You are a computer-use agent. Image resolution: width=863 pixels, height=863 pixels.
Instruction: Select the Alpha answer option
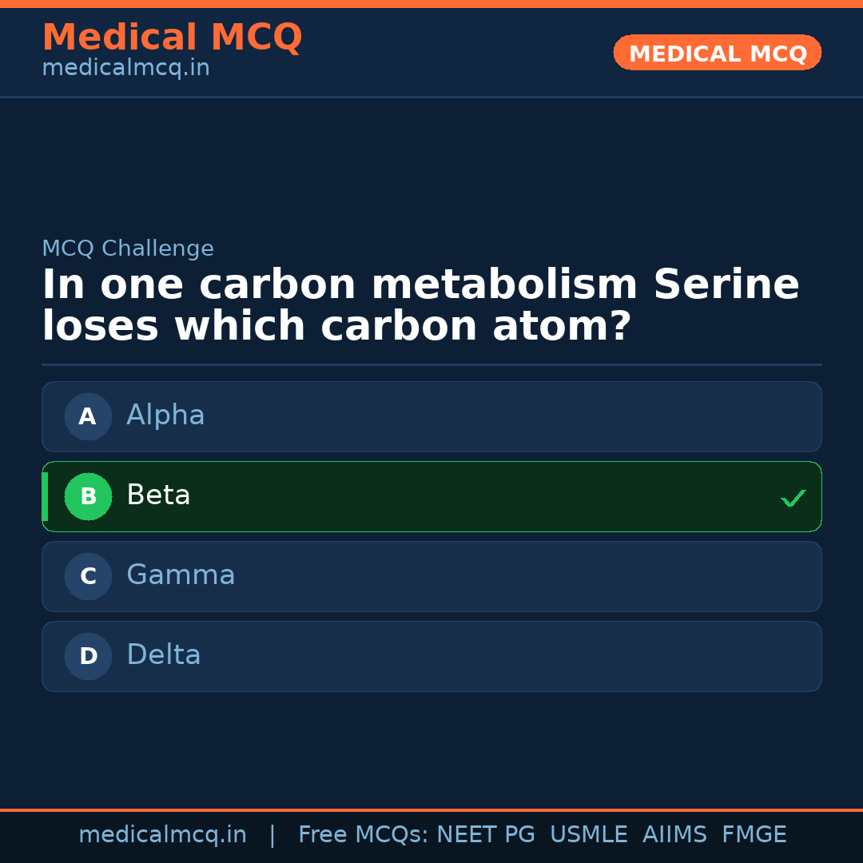click(431, 416)
